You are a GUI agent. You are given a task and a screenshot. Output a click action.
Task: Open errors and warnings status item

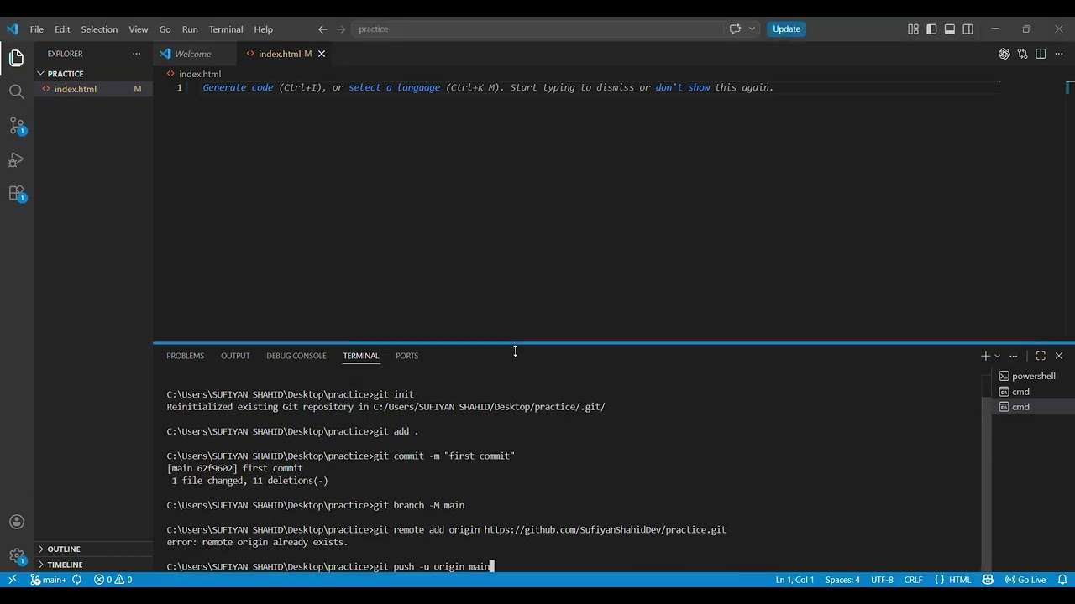pyautogui.click(x=113, y=580)
